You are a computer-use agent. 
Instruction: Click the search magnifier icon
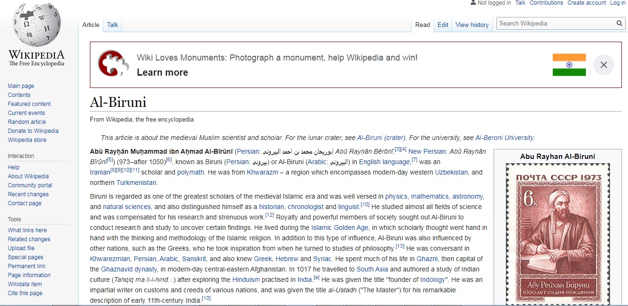tap(619, 23)
